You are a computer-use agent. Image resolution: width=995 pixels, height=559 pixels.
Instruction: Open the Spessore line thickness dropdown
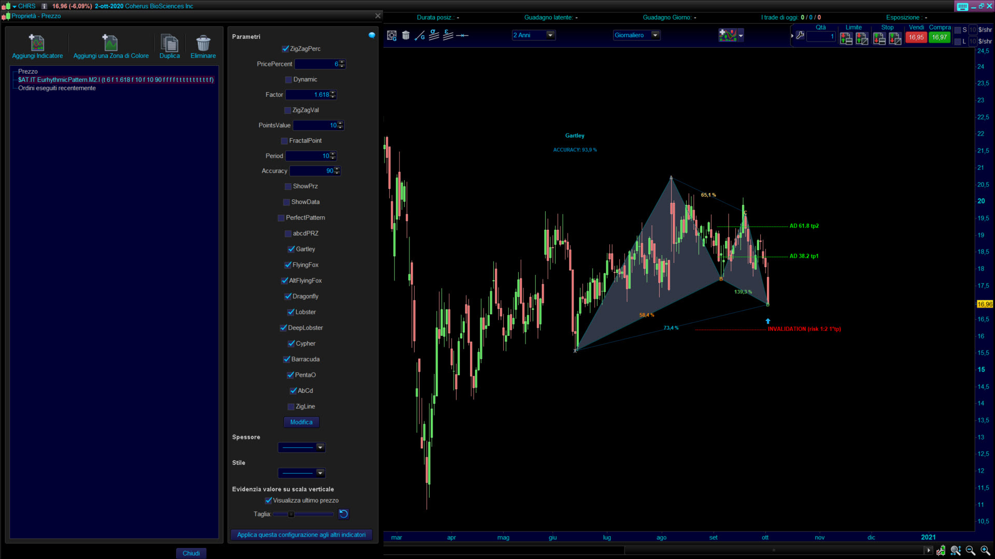pos(320,447)
